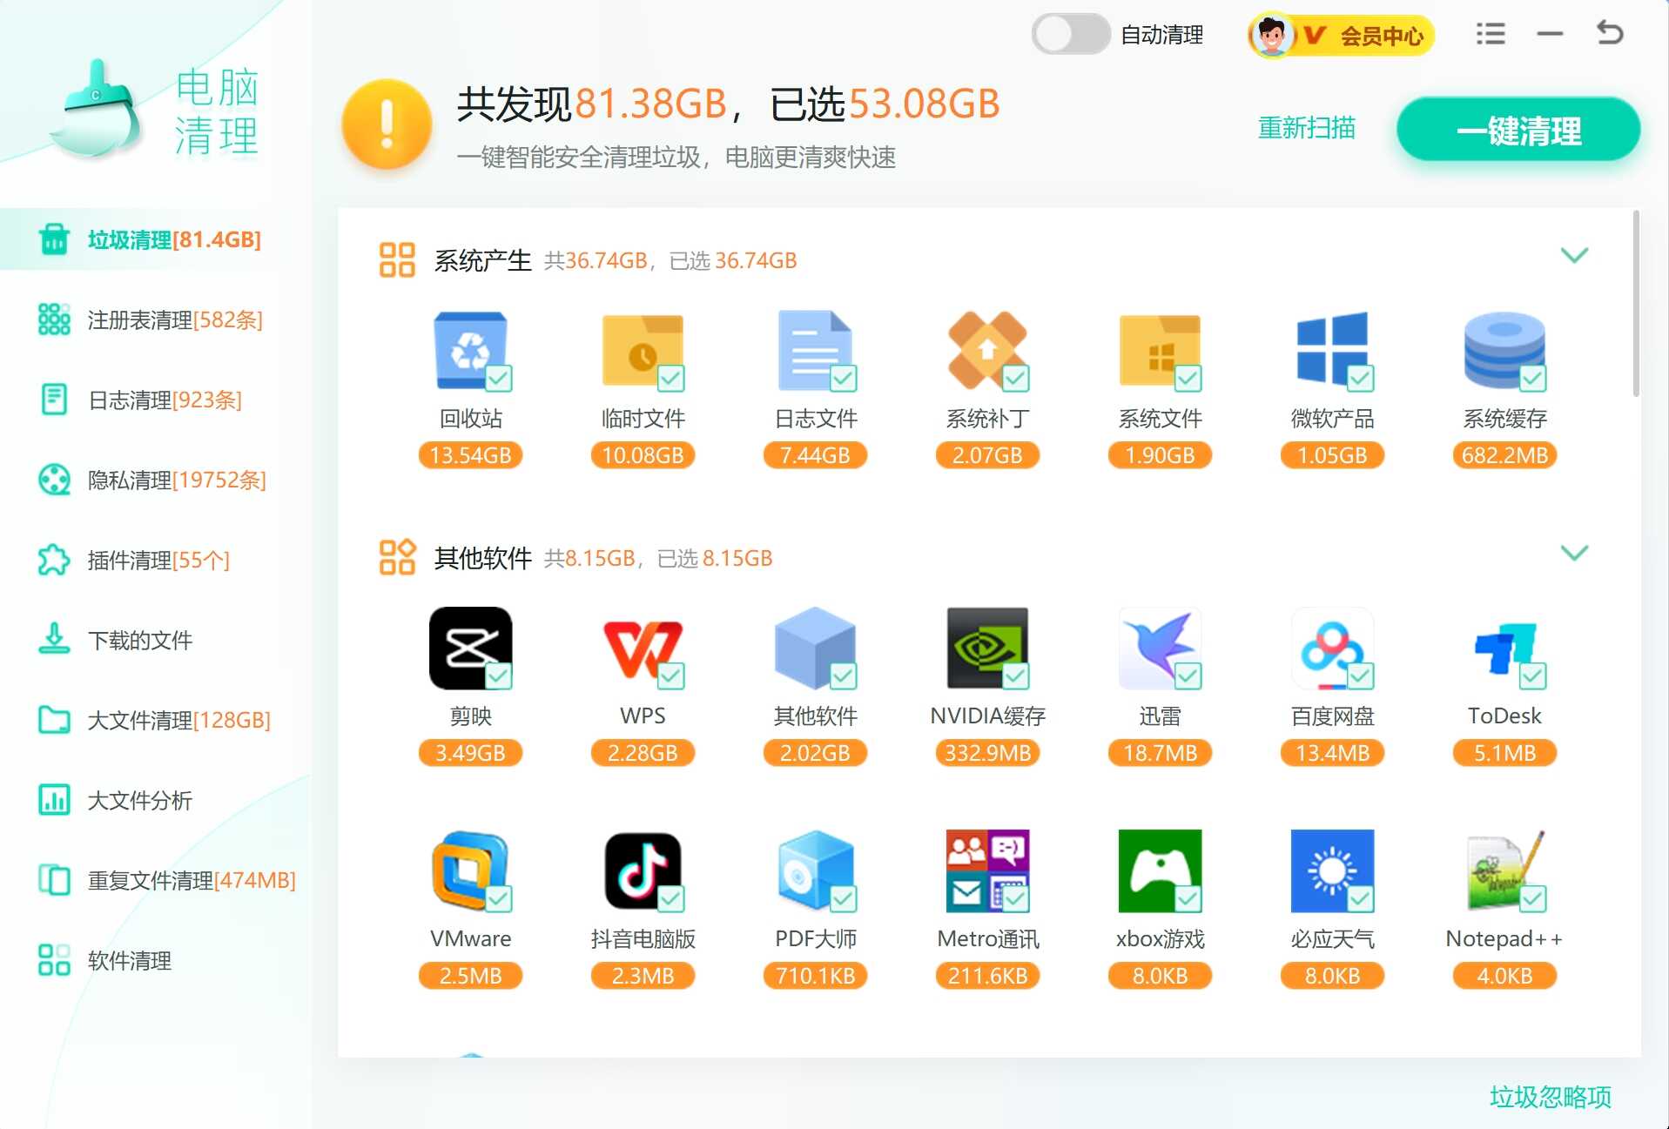Click the NVIDIA缓存 icon
Image resolution: width=1669 pixels, height=1129 pixels.
[x=987, y=648]
